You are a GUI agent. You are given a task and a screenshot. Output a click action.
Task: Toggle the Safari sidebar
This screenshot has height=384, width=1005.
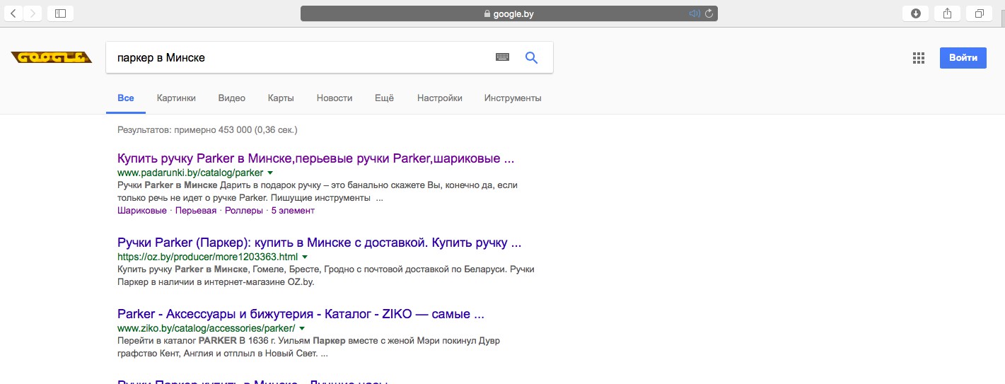[x=60, y=13]
